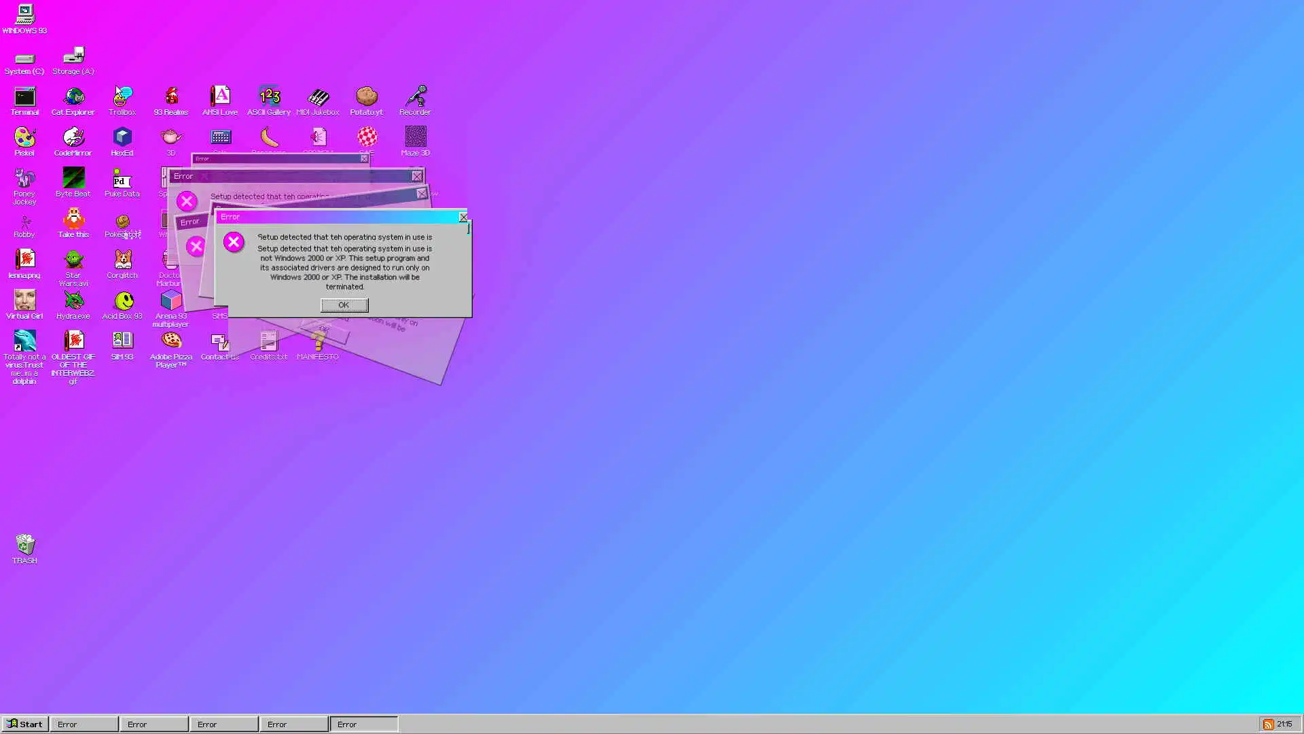The height and width of the screenshot is (734, 1304).
Task: Launch the Piskel paint icon
Action: (24, 138)
